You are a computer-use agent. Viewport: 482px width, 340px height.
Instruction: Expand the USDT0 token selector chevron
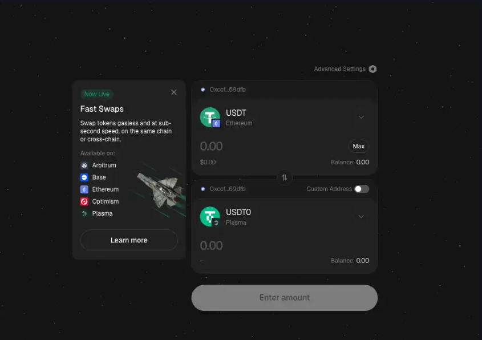[361, 216]
